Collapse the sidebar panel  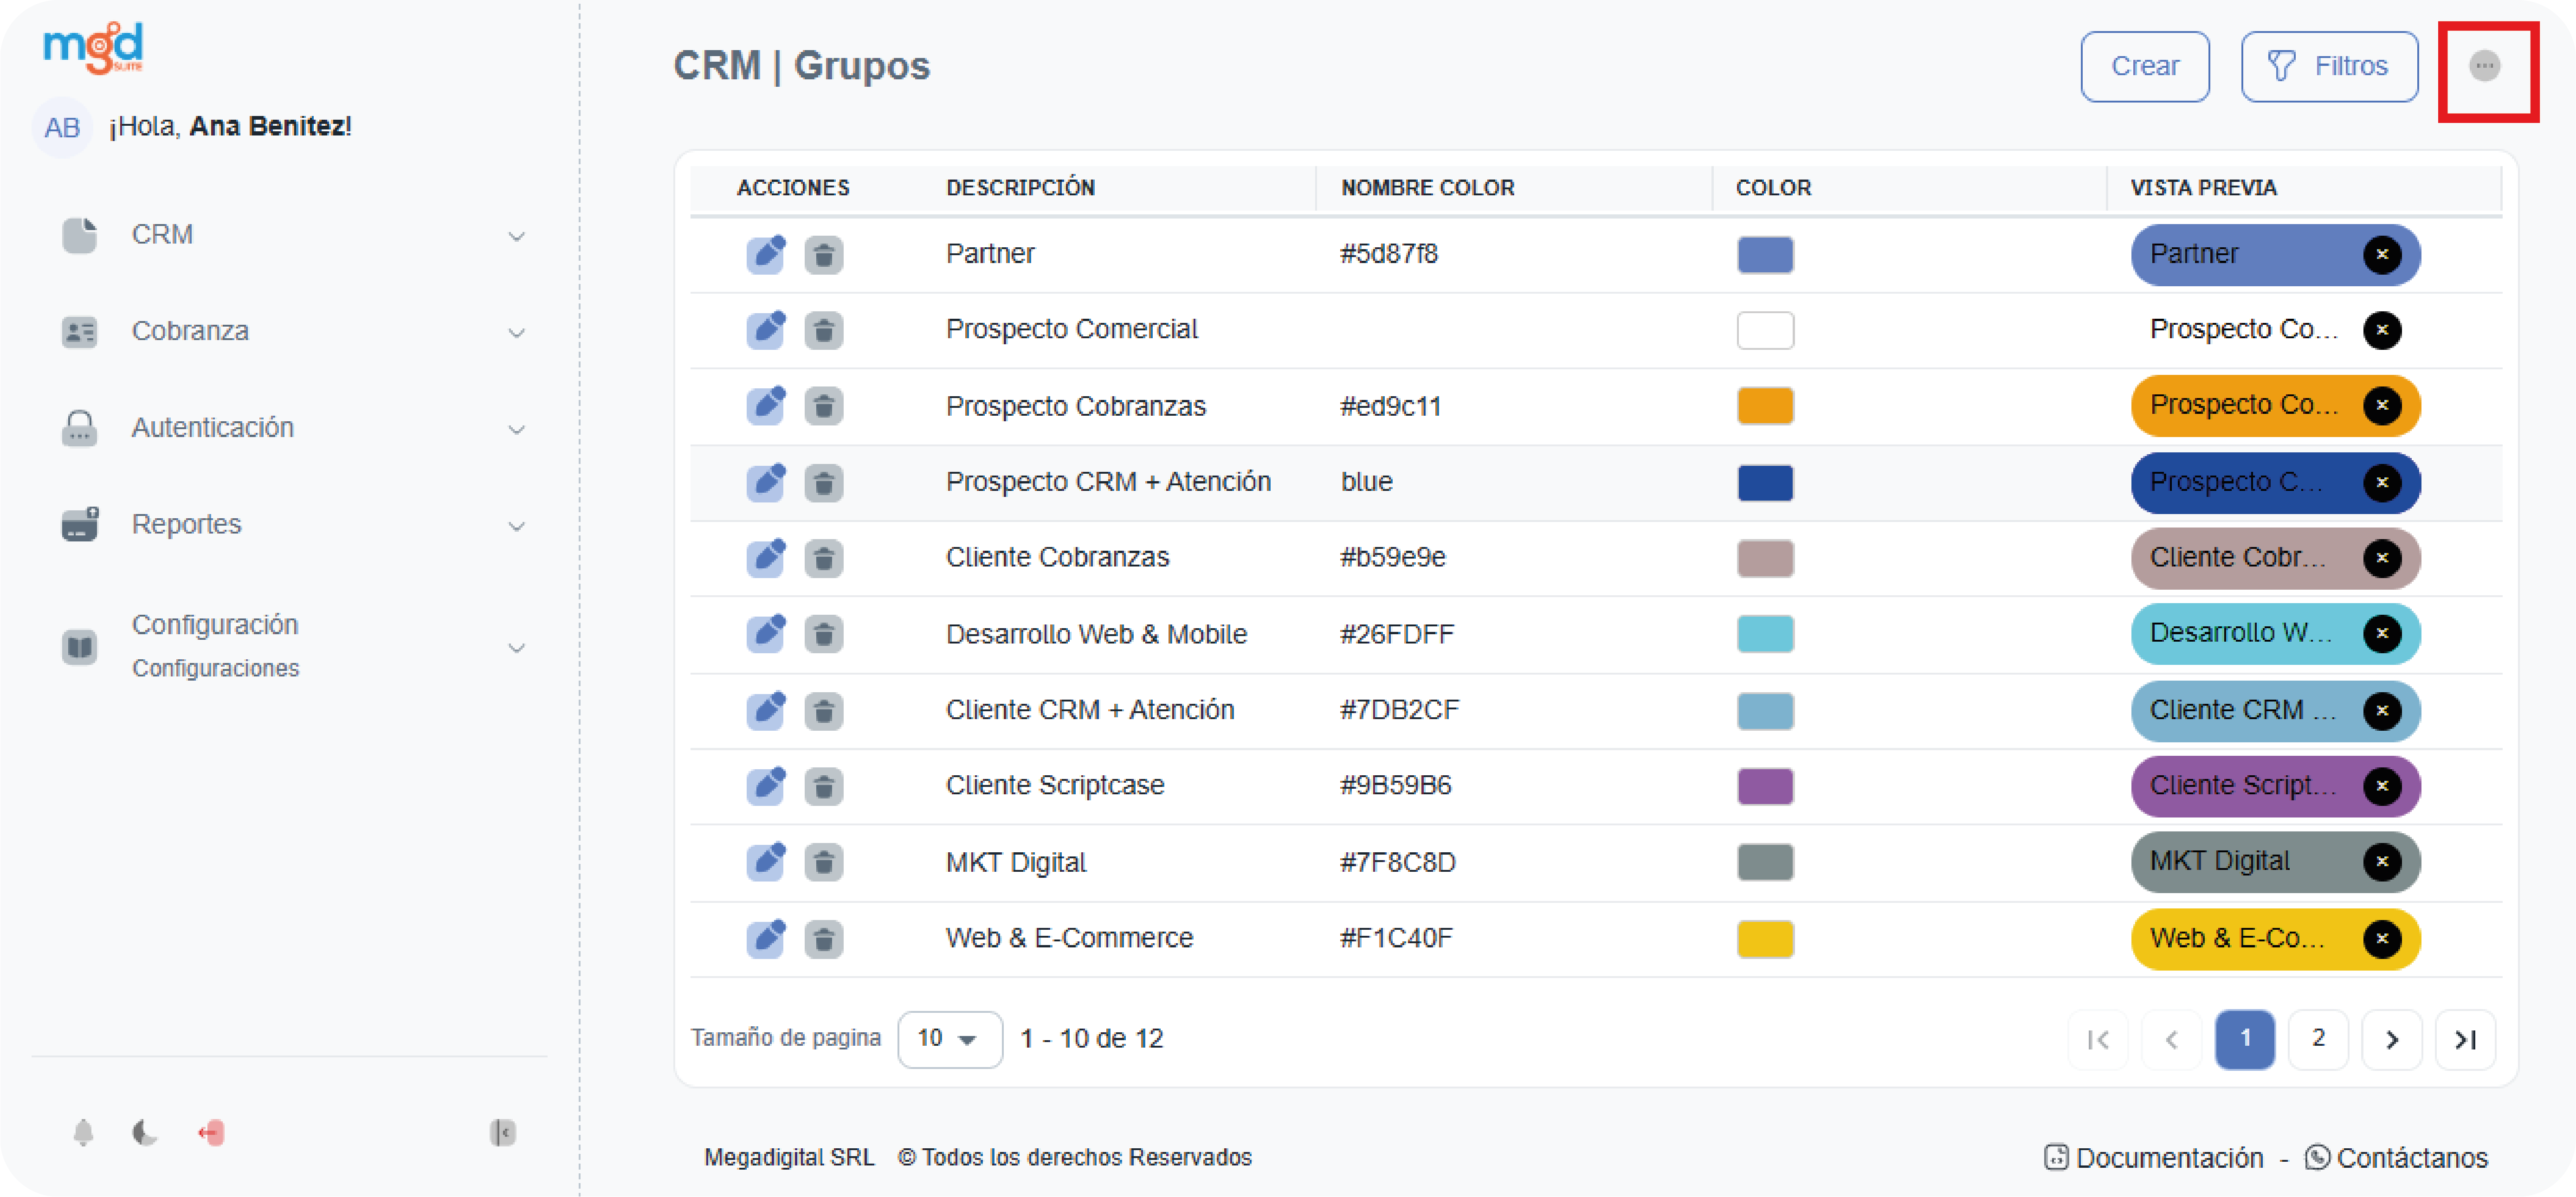point(502,1132)
